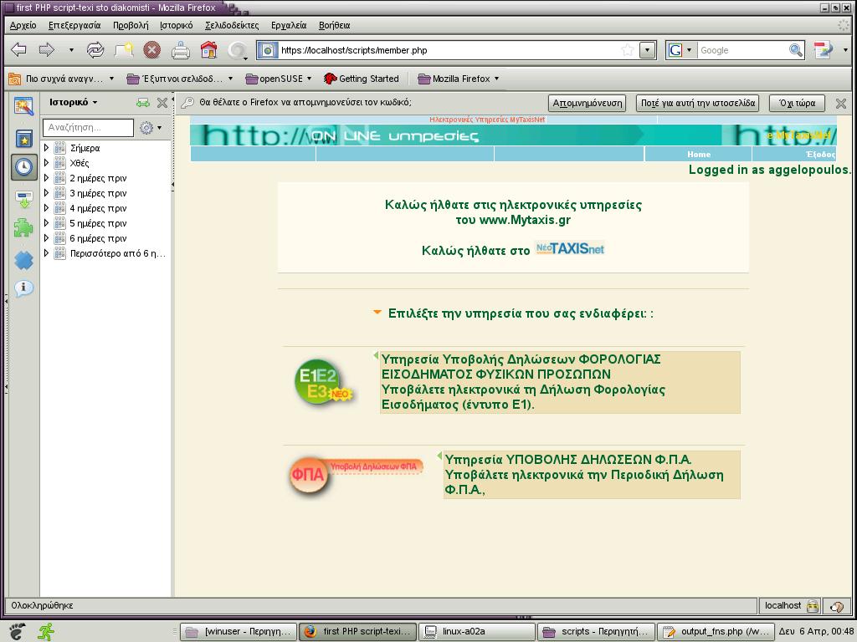
Task: Click the browser Forward arrow button
Action: (47, 50)
